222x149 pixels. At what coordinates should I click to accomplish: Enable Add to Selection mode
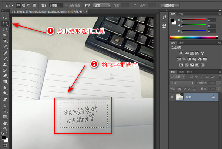click(24, 6)
